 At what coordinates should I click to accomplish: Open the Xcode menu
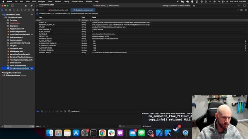(9, 2)
